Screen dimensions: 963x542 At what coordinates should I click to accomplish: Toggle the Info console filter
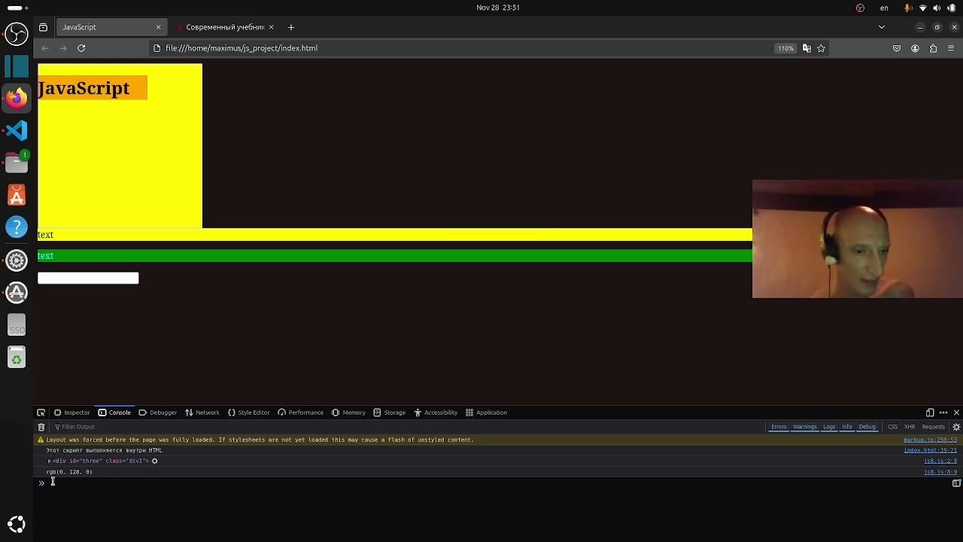click(x=847, y=427)
